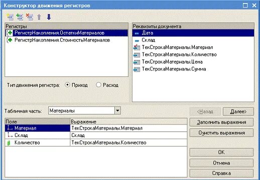Screen dimensions: 260x180
Task: Click expression cell Склад in bottom table
Action: pos(128,135)
